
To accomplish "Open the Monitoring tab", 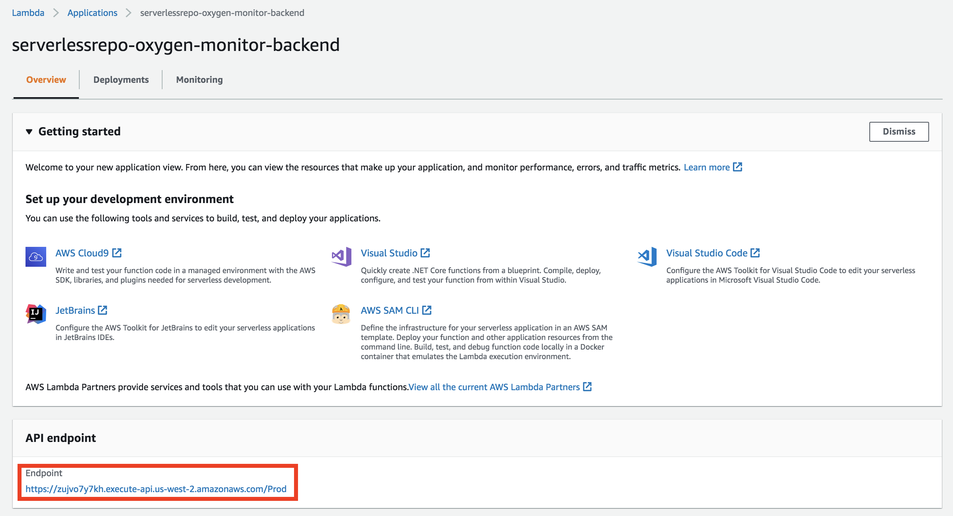I will click(x=199, y=80).
